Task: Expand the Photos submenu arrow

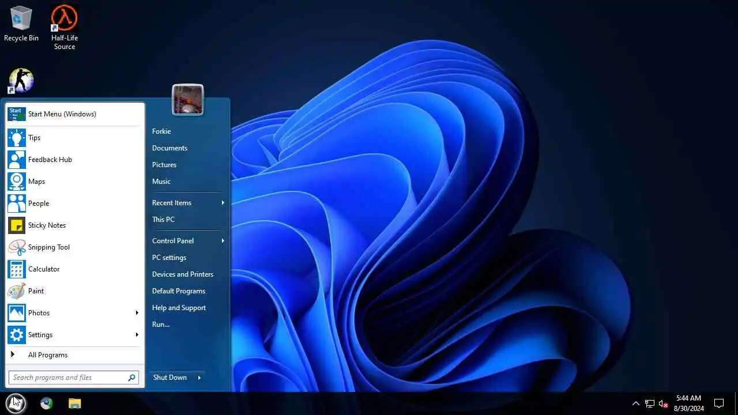Action: pyautogui.click(x=137, y=313)
